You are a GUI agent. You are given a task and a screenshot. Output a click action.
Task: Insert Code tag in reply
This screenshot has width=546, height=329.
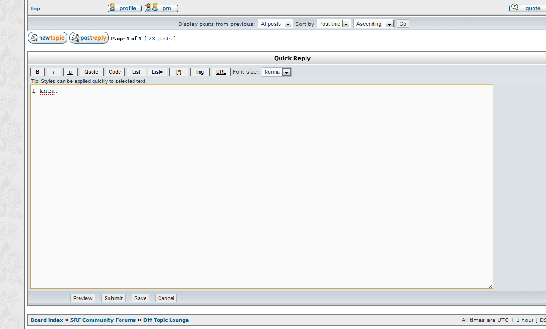pyautogui.click(x=115, y=72)
